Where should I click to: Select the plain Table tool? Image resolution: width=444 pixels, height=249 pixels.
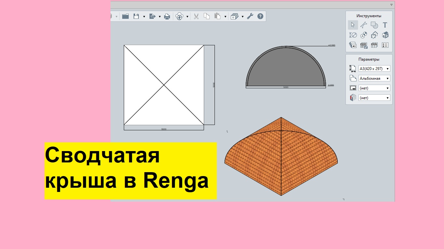[x=374, y=45]
